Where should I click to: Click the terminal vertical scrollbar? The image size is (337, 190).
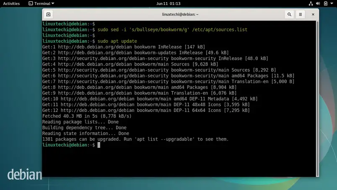pyautogui.click(x=317, y=99)
